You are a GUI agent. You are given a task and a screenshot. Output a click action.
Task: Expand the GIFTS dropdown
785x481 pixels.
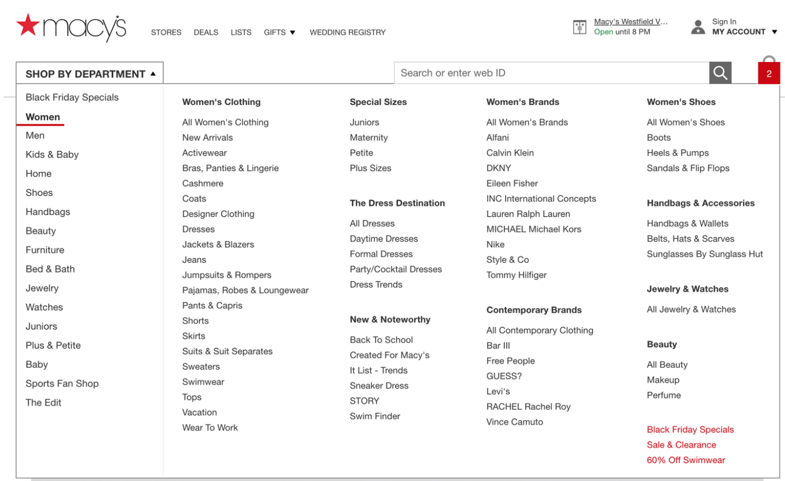(279, 32)
